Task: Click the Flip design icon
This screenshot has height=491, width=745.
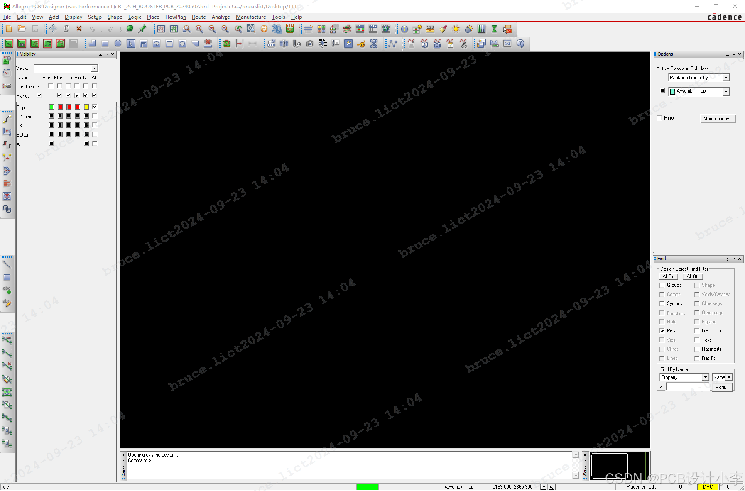Action: point(290,29)
